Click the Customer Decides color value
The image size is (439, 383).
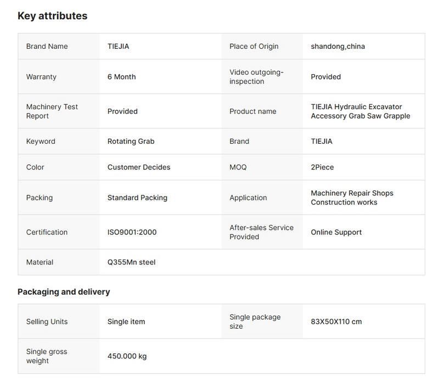tap(139, 167)
